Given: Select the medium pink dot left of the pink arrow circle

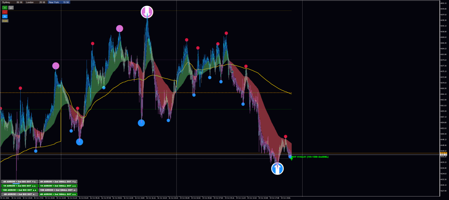Looking at the screenshot, I should 119,29.
